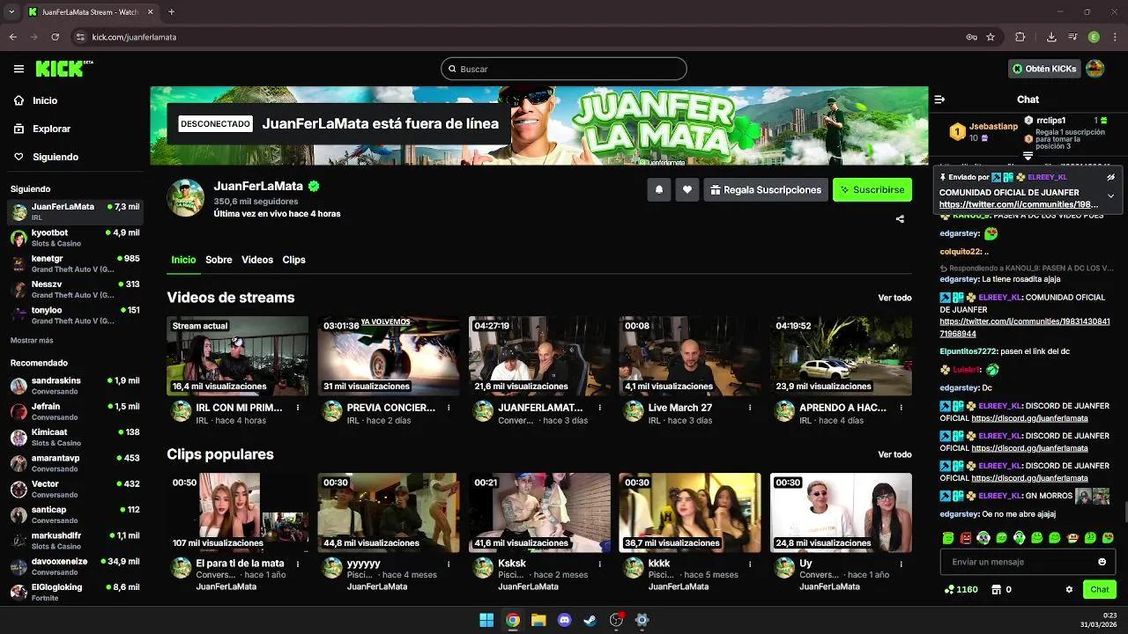Click Ver todo for Clips populares

(x=894, y=454)
